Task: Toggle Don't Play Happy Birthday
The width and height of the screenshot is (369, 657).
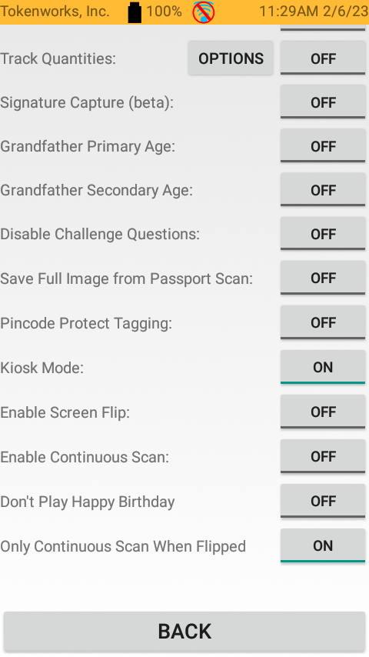Action: 323,501
